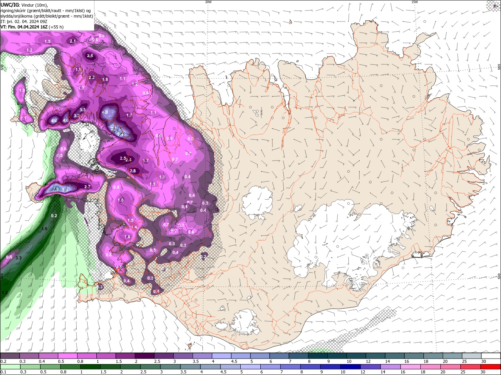Screen dimensions: 501x375
Task: Click the pale green 0.1 rain scale swatch
Action: 10,367
